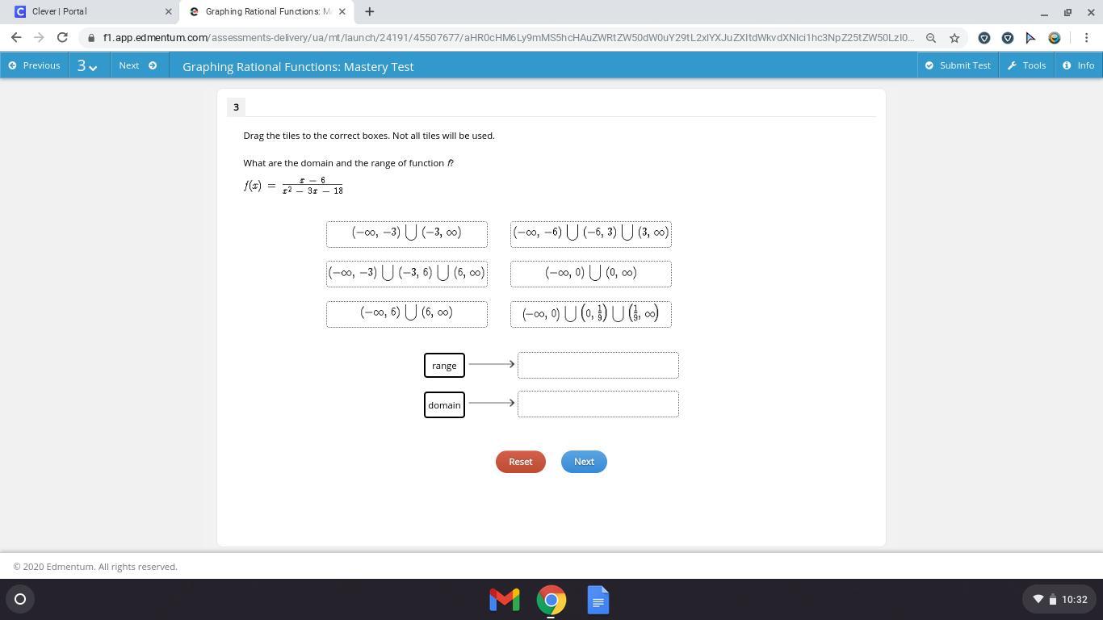Click the domain label box
Viewport: 1103px width, 620px height.
point(444,404)
